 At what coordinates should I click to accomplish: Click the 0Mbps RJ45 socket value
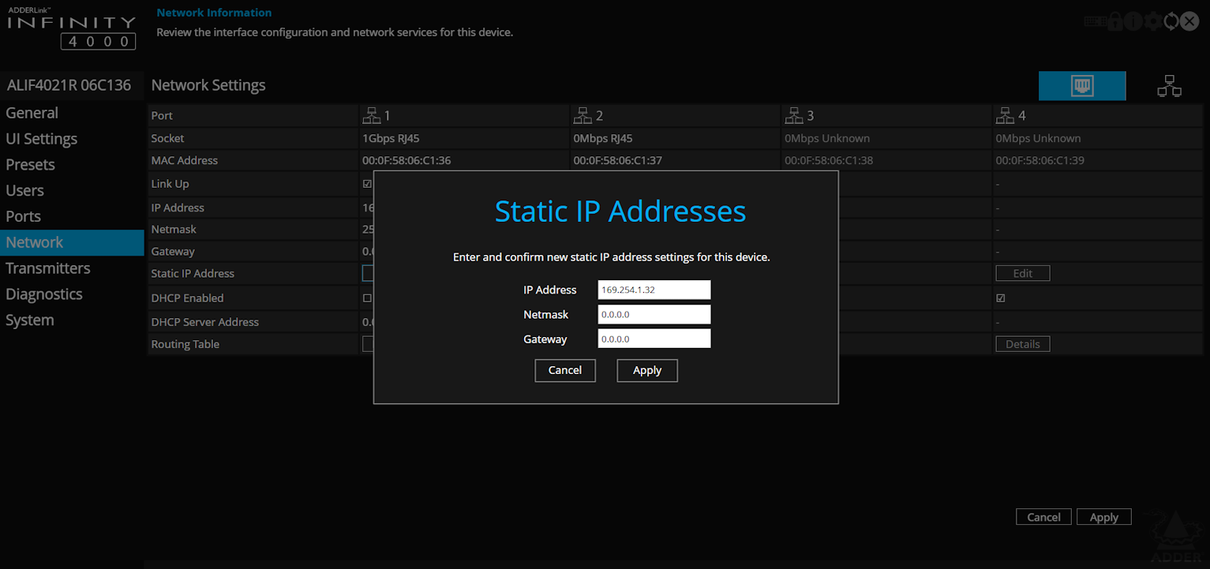(x=603, y=138)
